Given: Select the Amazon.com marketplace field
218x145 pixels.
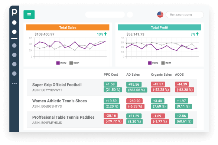Looking at the screenshot, I should click(185, 14).
